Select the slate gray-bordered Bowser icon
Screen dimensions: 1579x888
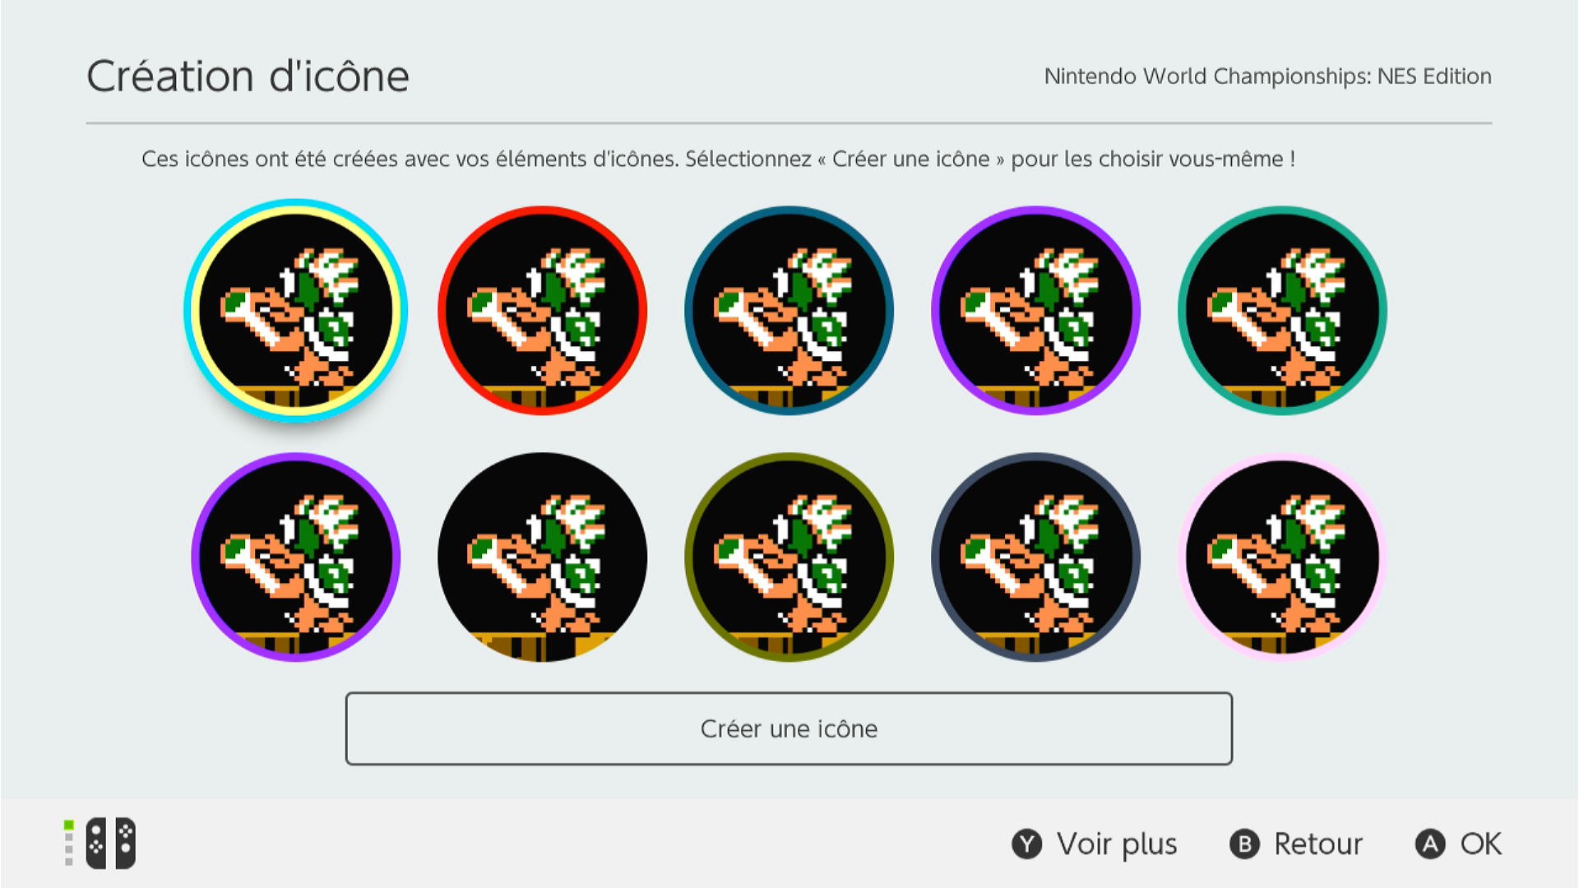pyautogui.click(x=1035, y=557)
